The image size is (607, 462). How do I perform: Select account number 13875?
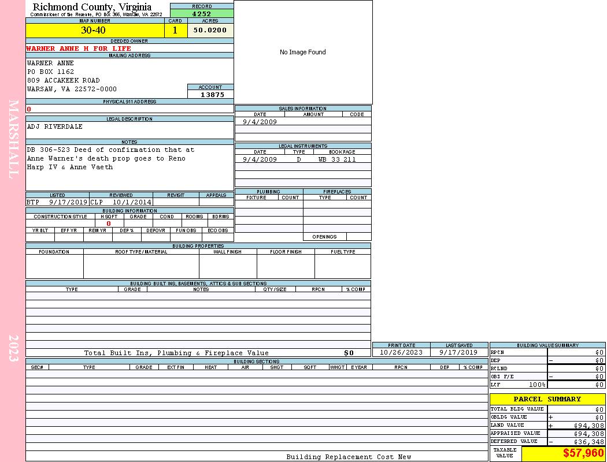(211, 94)
